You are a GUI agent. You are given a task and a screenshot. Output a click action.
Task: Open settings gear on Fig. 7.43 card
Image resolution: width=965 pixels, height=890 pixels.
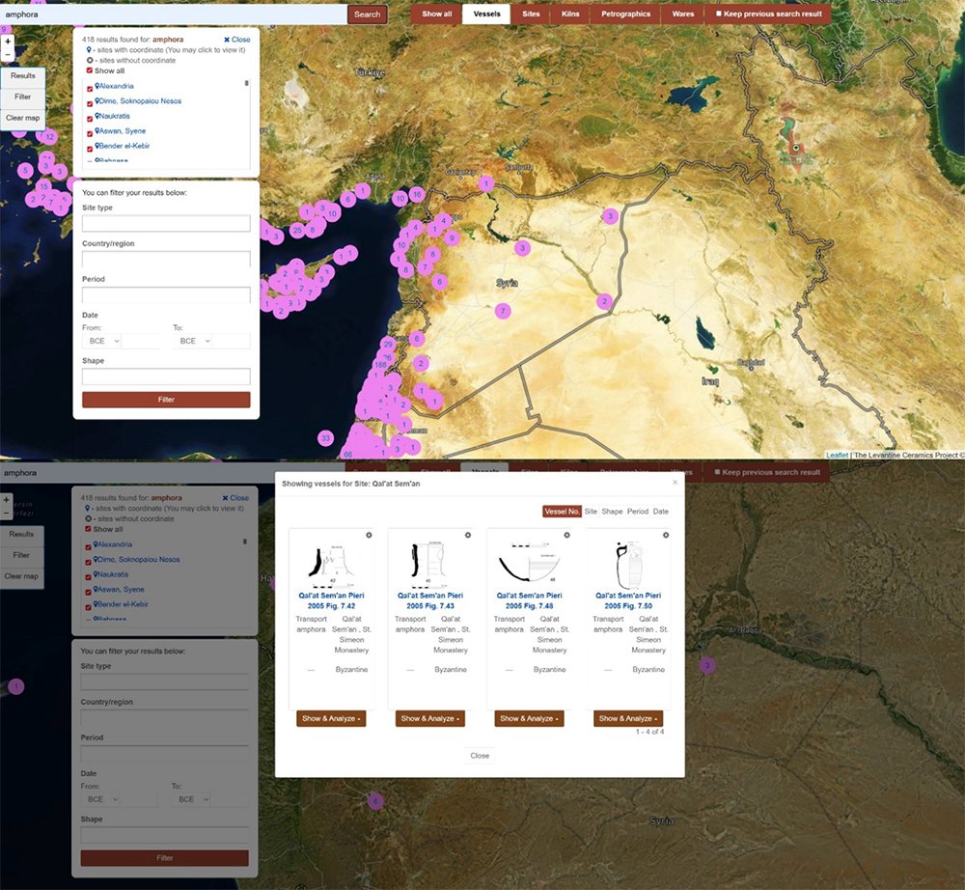pyautogui.click(x=468, y=535)
